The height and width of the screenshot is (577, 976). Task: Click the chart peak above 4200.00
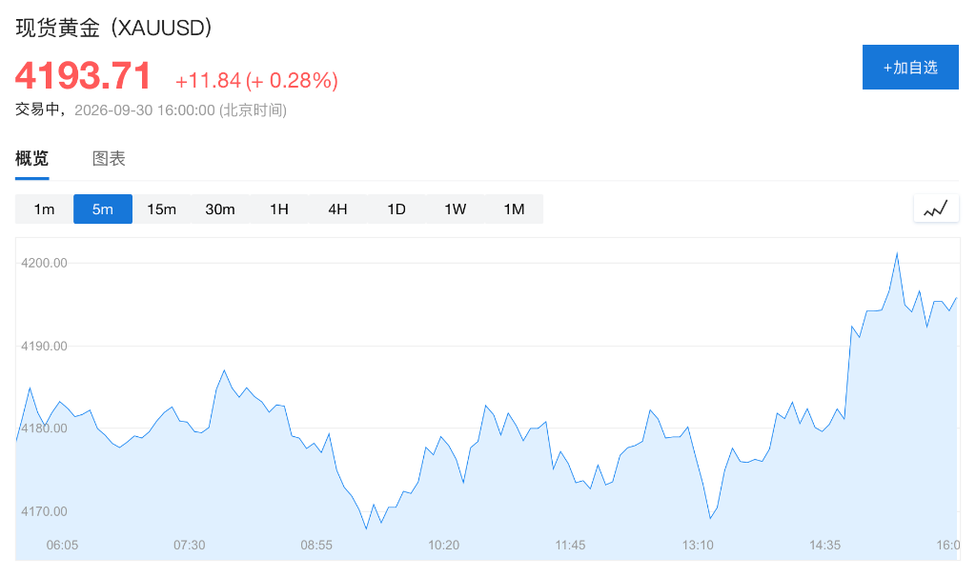coord(897,253)
